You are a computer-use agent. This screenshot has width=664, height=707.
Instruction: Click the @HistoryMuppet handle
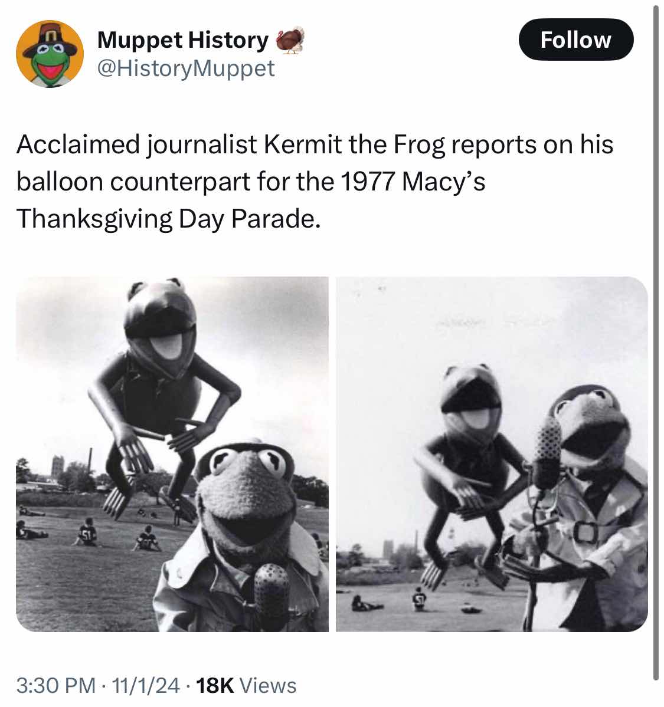[185, 69]
